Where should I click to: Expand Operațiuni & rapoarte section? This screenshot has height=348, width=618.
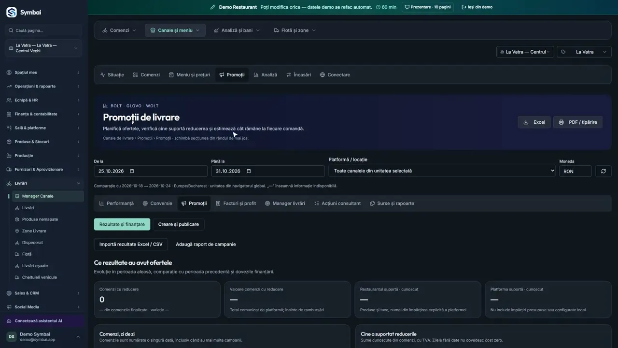43,87
